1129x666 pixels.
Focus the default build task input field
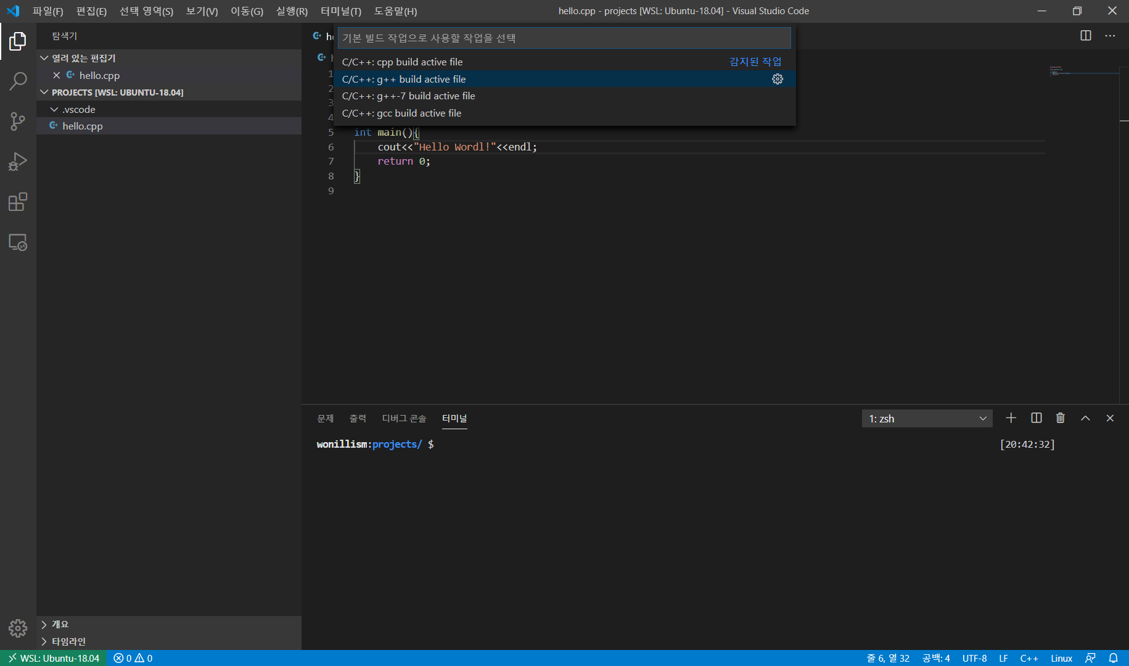pyautogui.click(x=564, y=38)
